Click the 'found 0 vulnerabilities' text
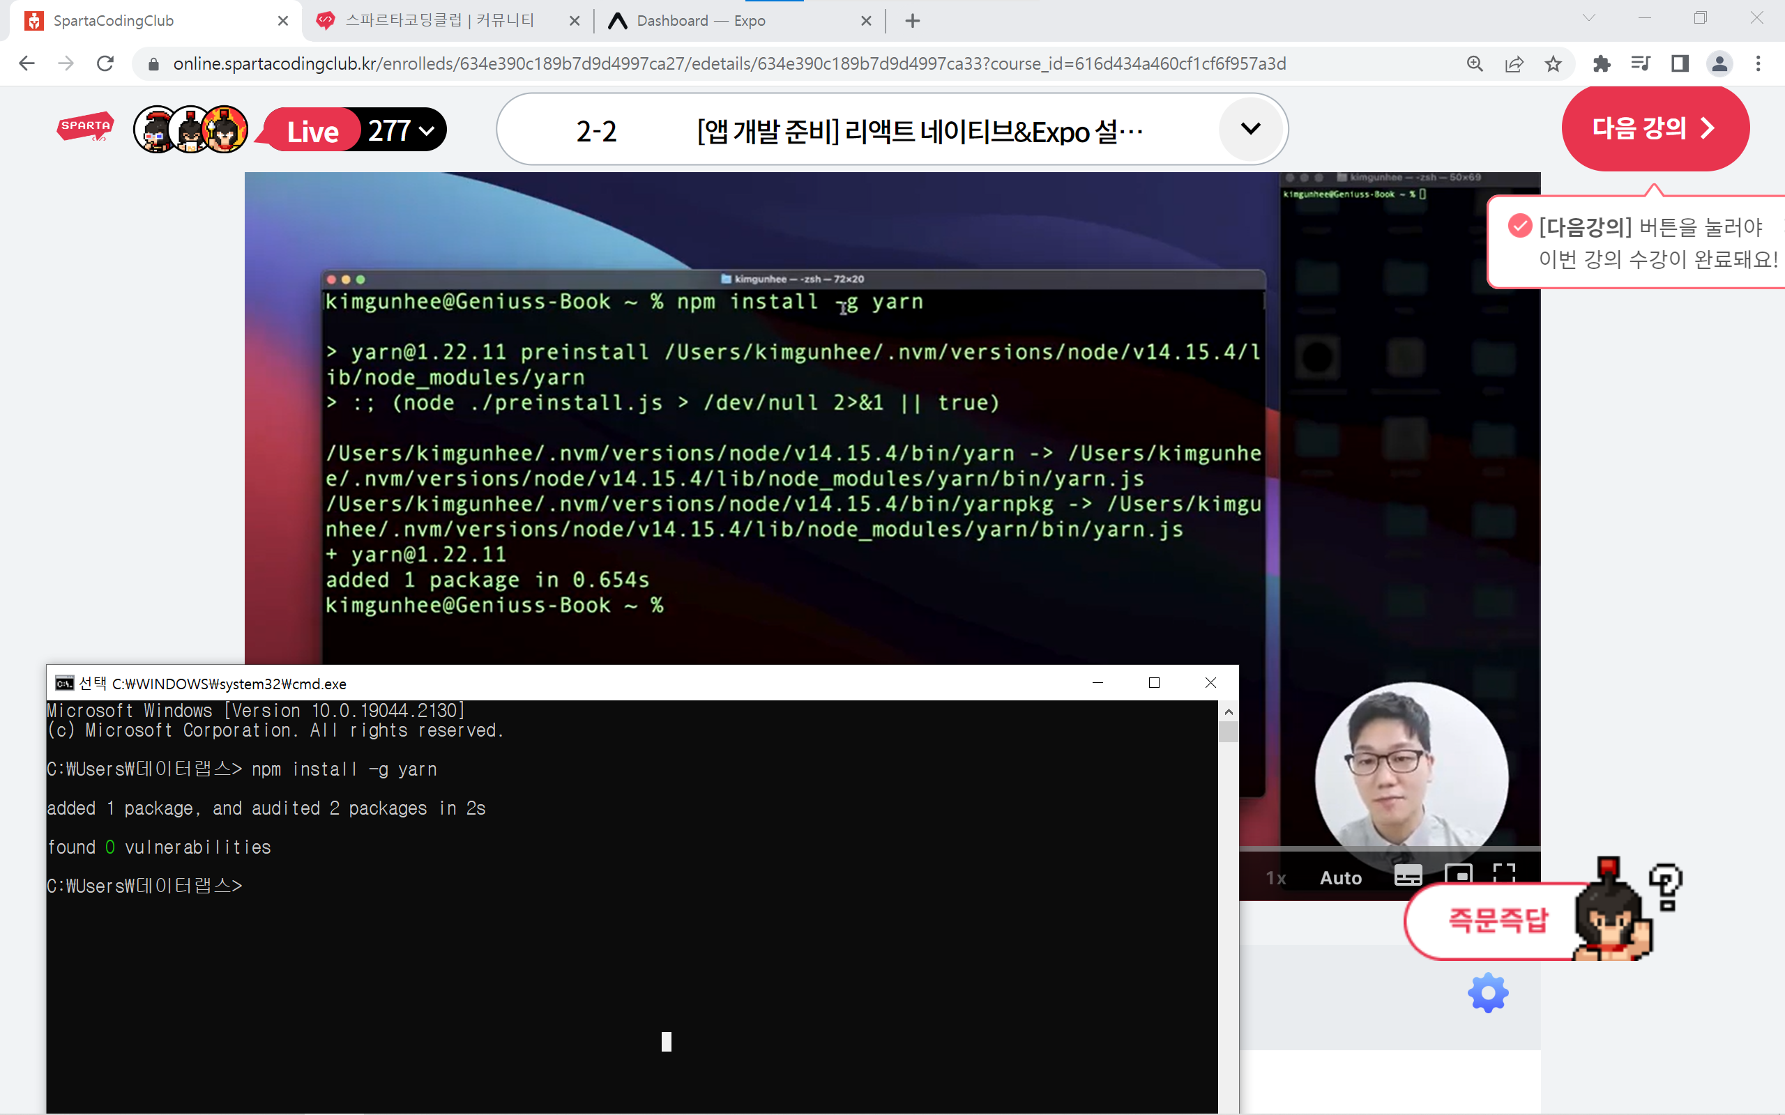This screenshot has height=1115, width=1785. click(158, 847)
